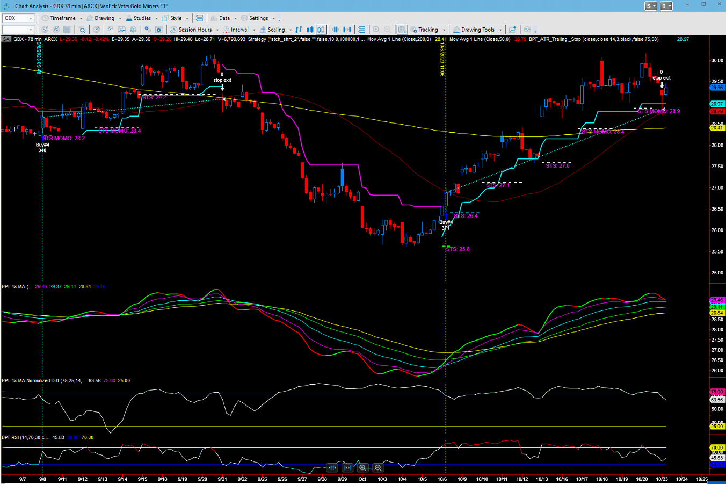Screen dimensions: 726x484
Task: Select the candlestick bar type icon in toolbar
Action: tap(310, 30)
